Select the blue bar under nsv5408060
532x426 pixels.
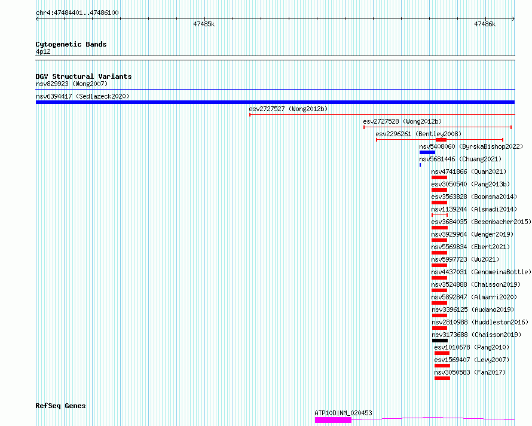pyautogui.click(x=427, y=152)
